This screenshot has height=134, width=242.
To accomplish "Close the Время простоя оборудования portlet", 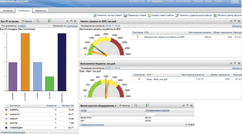I will coord(192,105).
